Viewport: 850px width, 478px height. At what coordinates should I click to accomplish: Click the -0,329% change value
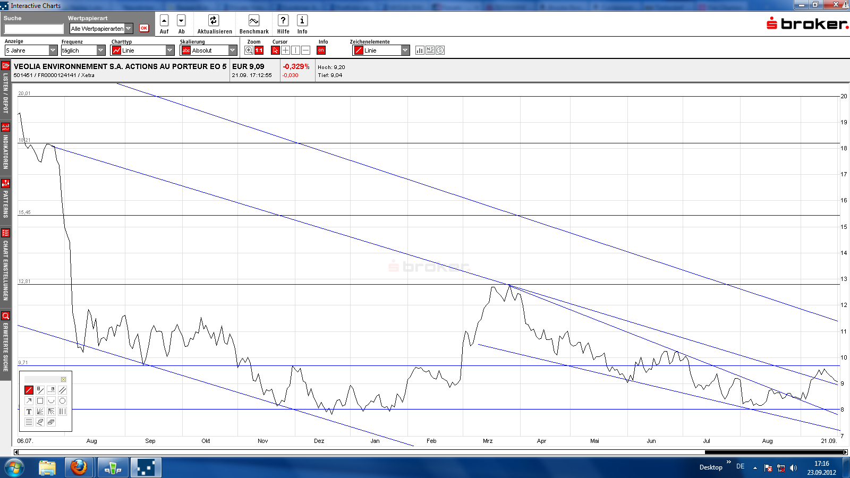tap(296, 66)
